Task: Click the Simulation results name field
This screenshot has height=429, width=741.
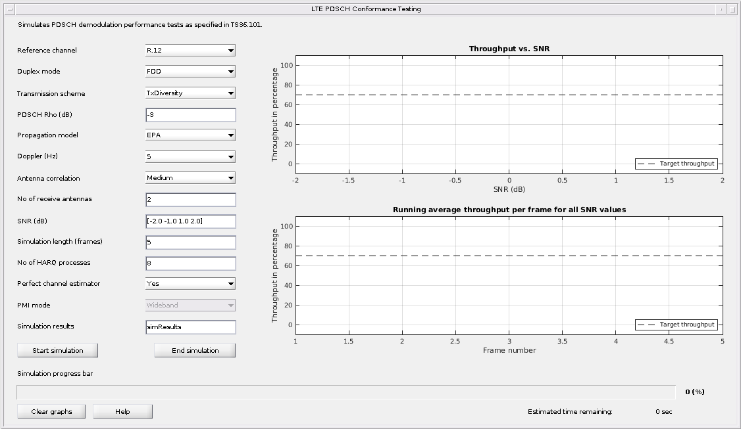Action: (x=190, y=327)
